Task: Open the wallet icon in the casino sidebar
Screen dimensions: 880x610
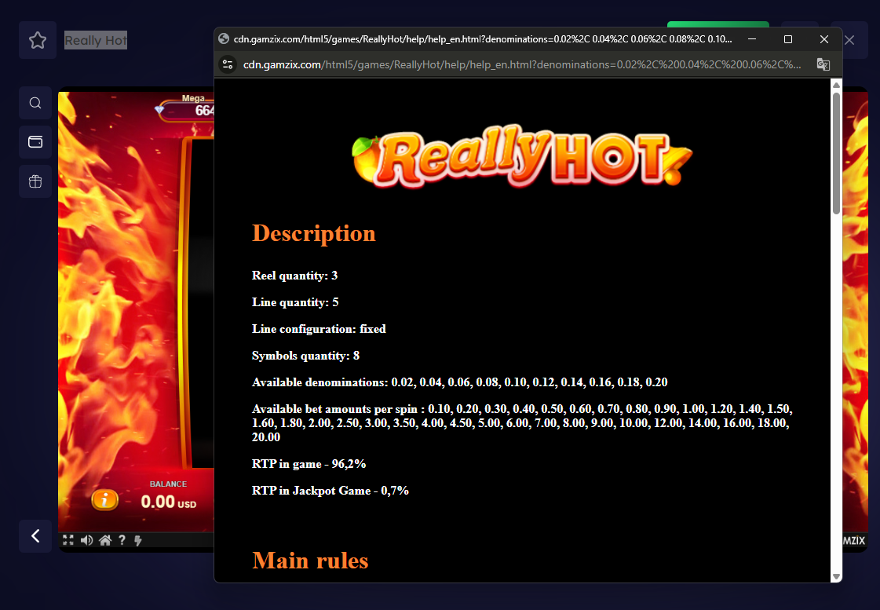Action: point(35,142)
